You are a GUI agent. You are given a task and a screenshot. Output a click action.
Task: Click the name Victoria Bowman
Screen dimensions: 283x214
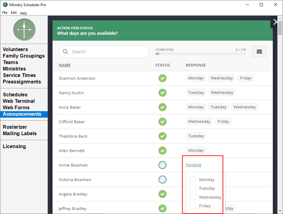(75, 180)
